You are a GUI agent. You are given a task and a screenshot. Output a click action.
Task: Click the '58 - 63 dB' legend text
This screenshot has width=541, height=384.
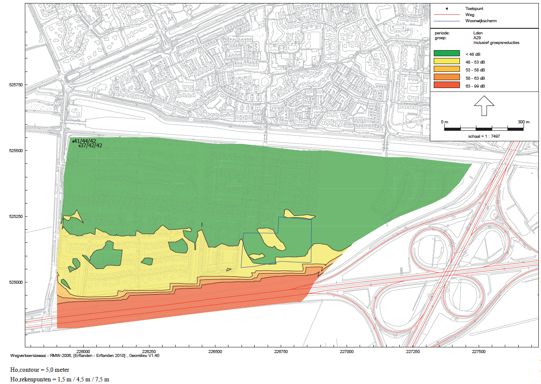tap(475, 78)
